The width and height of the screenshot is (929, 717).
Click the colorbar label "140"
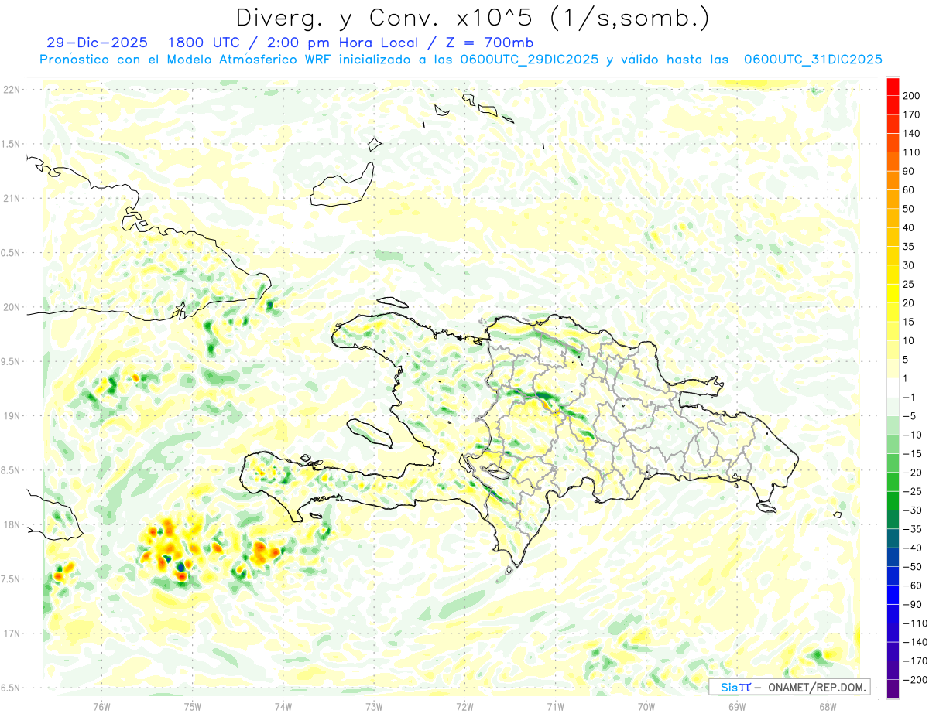(x=911, y=133)
